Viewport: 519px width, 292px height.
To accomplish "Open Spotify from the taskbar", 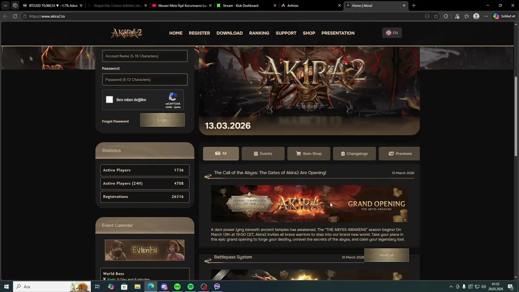I will 191,287.
